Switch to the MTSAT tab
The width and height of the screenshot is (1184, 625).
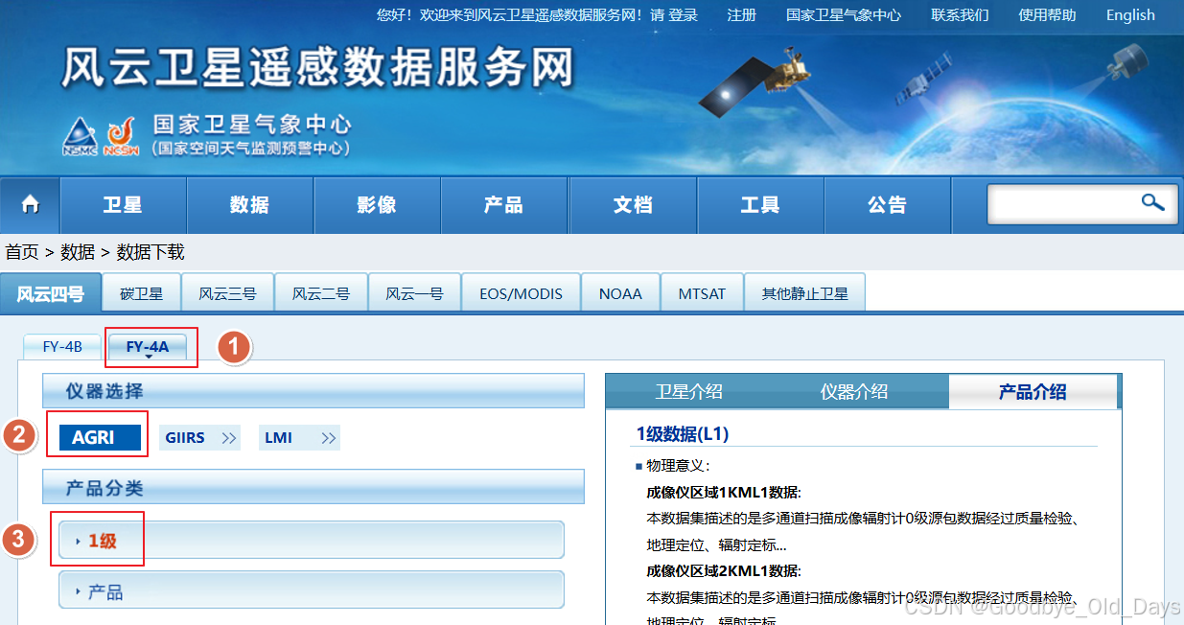pyautogui.click(x=702, y=293)
